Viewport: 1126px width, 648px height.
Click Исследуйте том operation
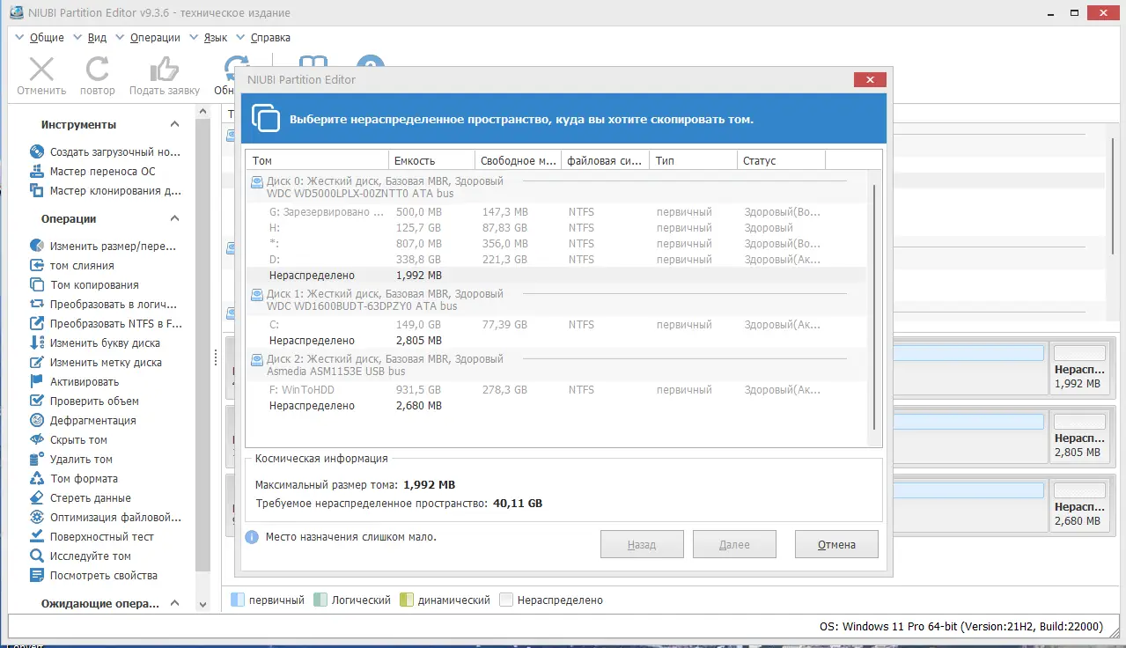point(80,556)
